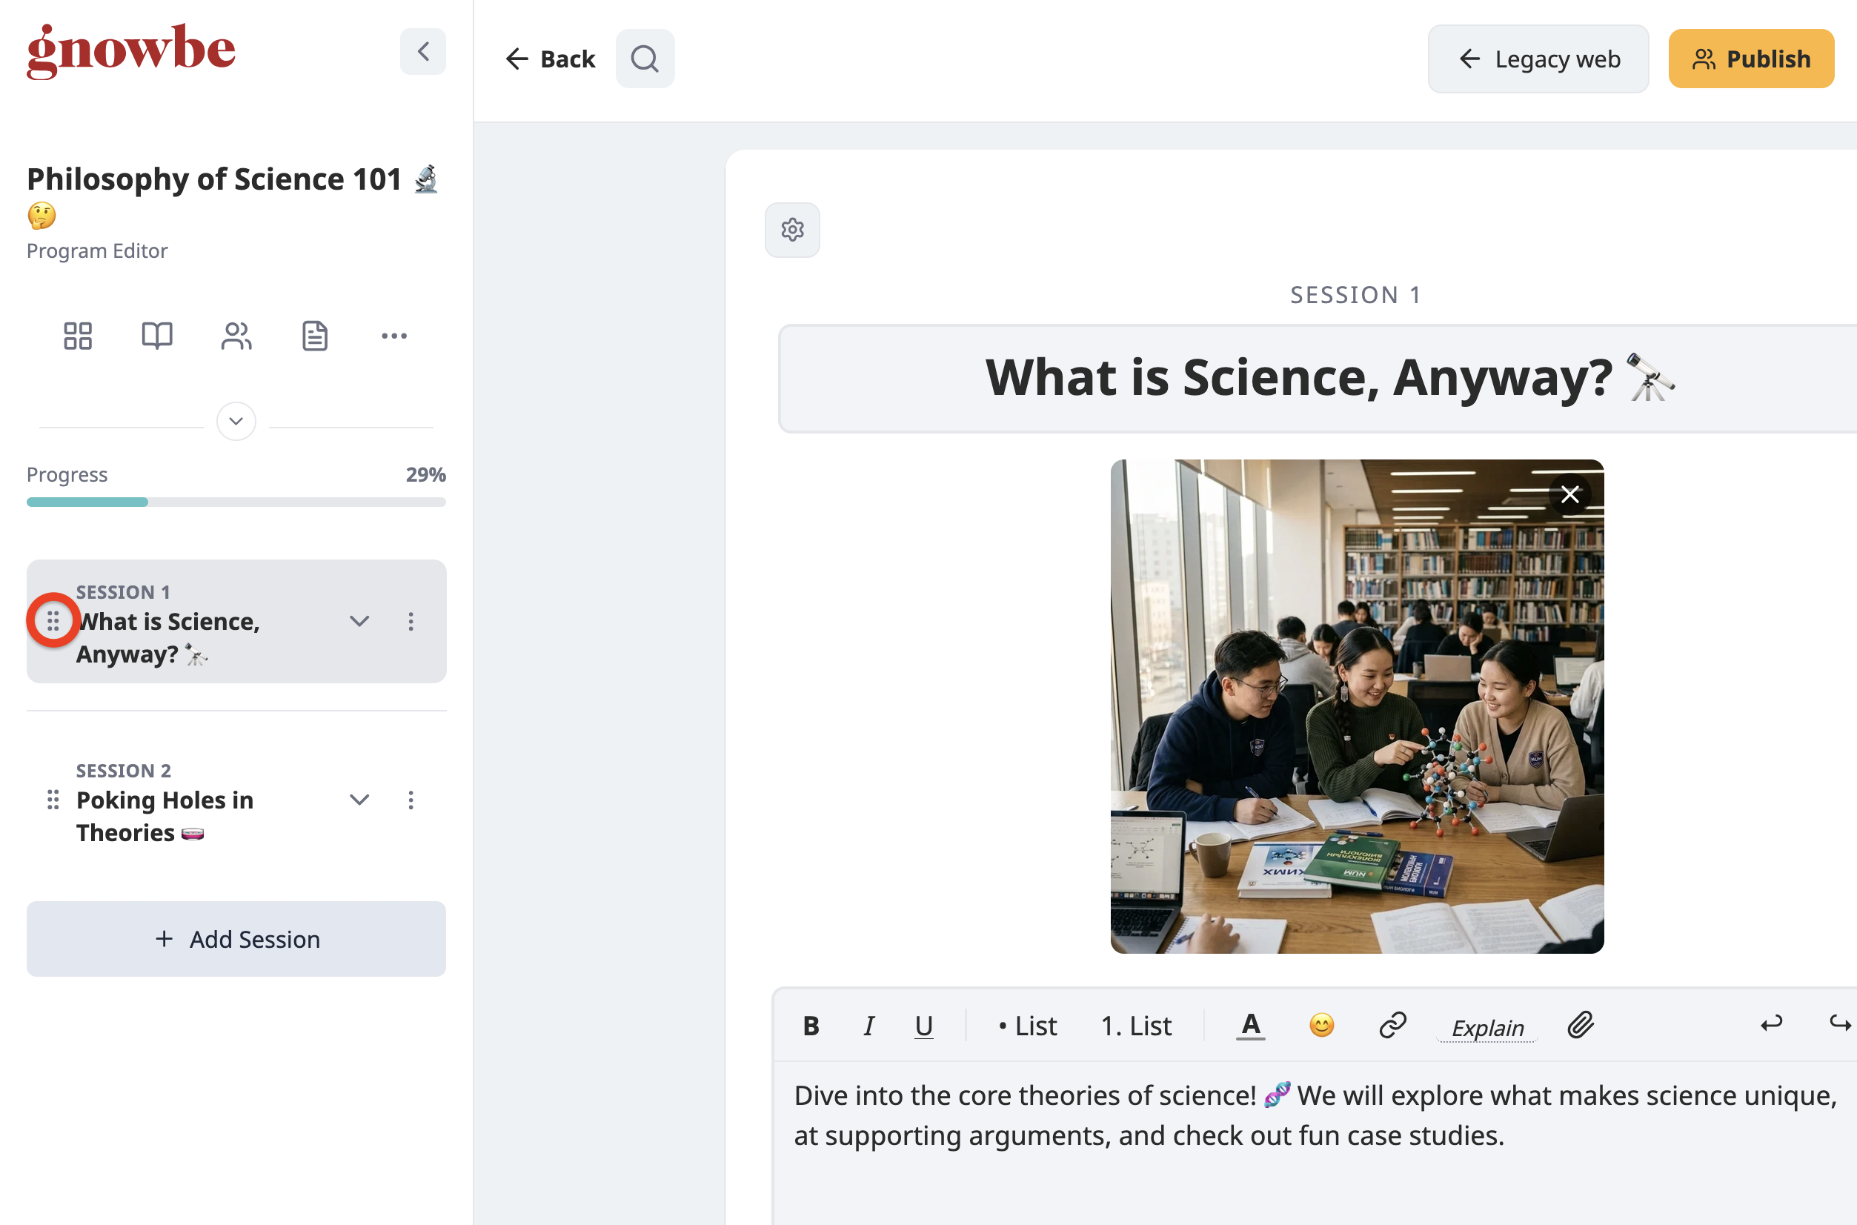Viewport: 1857px width, 1225px height.
Task: Select Session 1 What is Science, Anyway?
Action: click(236, 621)
